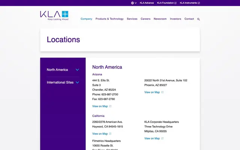Click Chandler, AZ 85224 line

click(104, 90)
